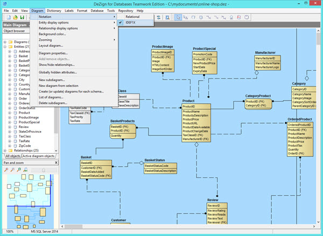This screenshot has height=236, width=323.
Task: Click the find-in-diagram toolbar icon
Action: pyautogui.click(x=167, y=18)
